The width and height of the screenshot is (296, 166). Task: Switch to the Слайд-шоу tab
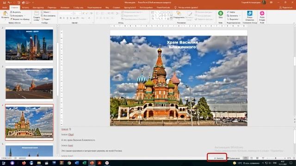pos(78,7)
